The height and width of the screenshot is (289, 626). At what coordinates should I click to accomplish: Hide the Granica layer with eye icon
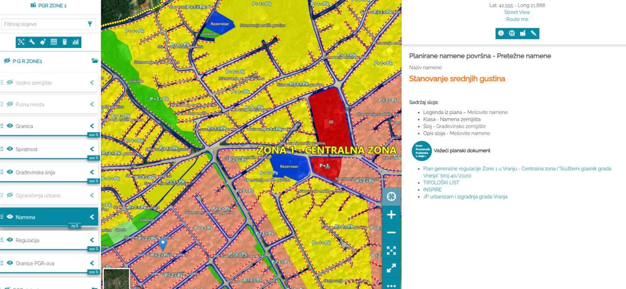[x=10, y=126]
